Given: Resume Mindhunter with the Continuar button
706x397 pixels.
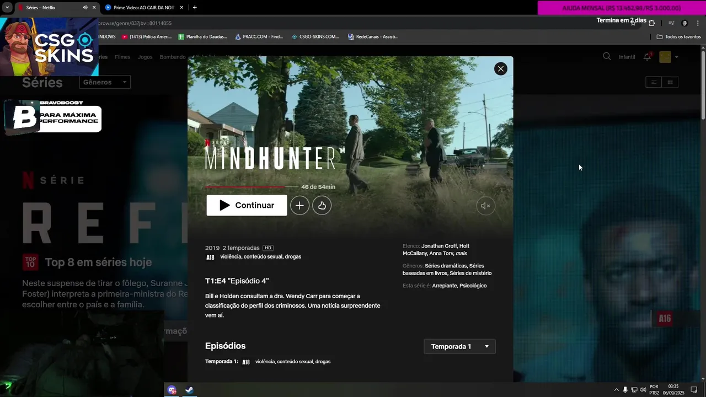Looking at the screenshot, I should pos(247,205).
